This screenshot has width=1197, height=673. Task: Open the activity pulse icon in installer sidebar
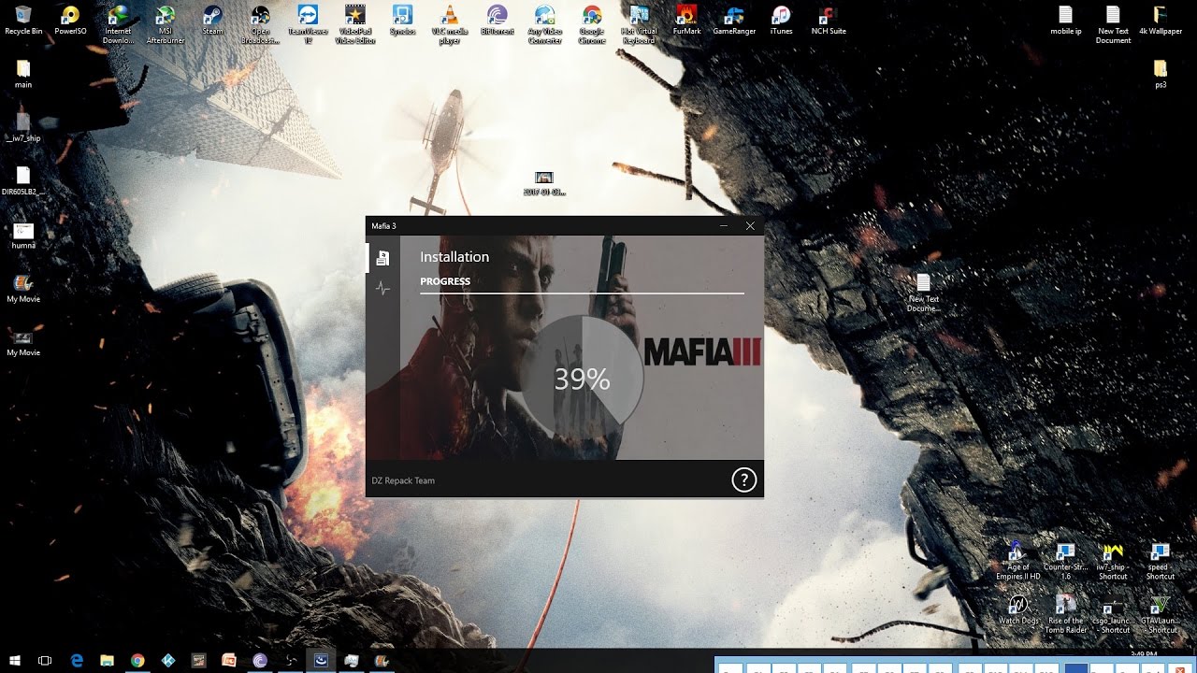coord(382,288)
